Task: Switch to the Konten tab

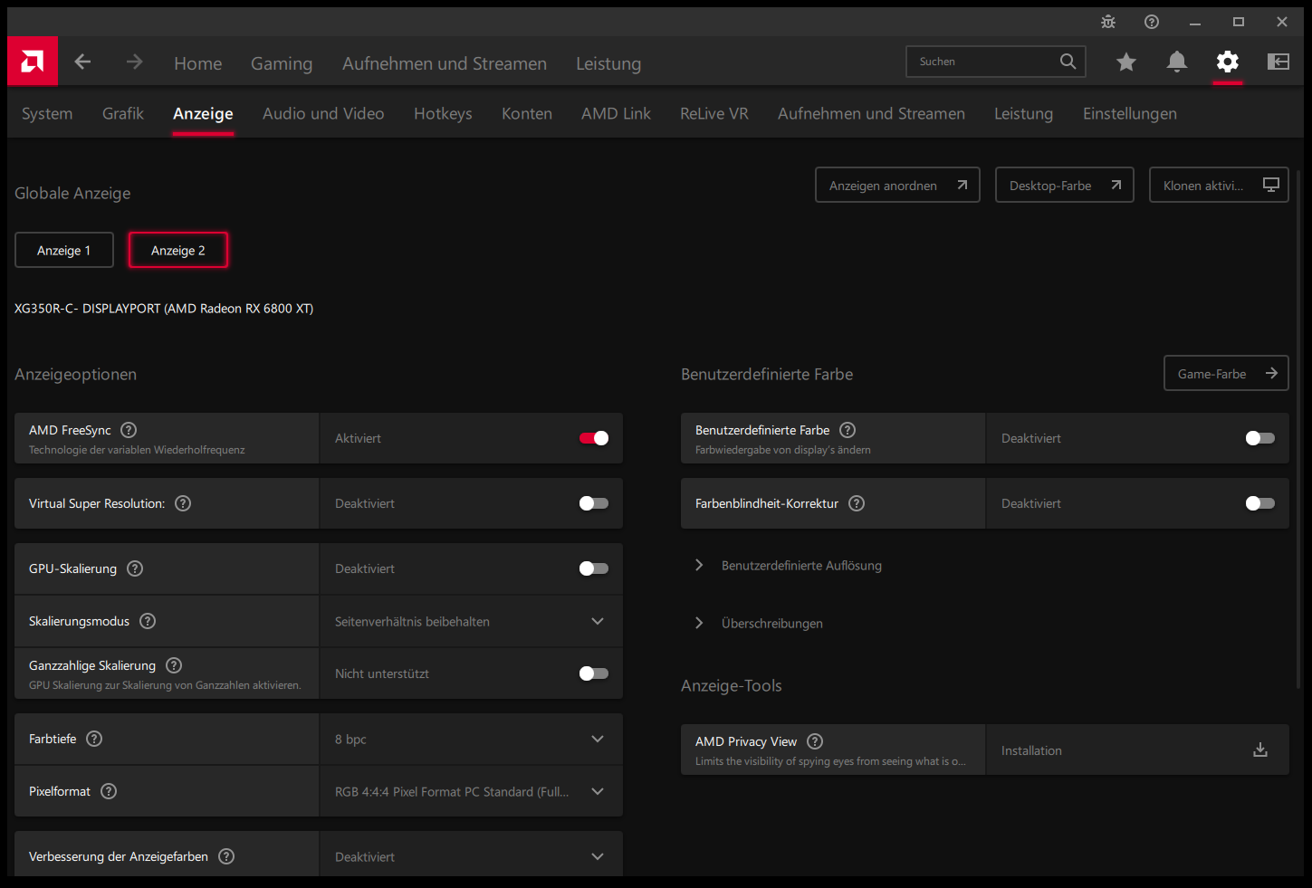Action: pyautogui.click(x=527, y=113)
